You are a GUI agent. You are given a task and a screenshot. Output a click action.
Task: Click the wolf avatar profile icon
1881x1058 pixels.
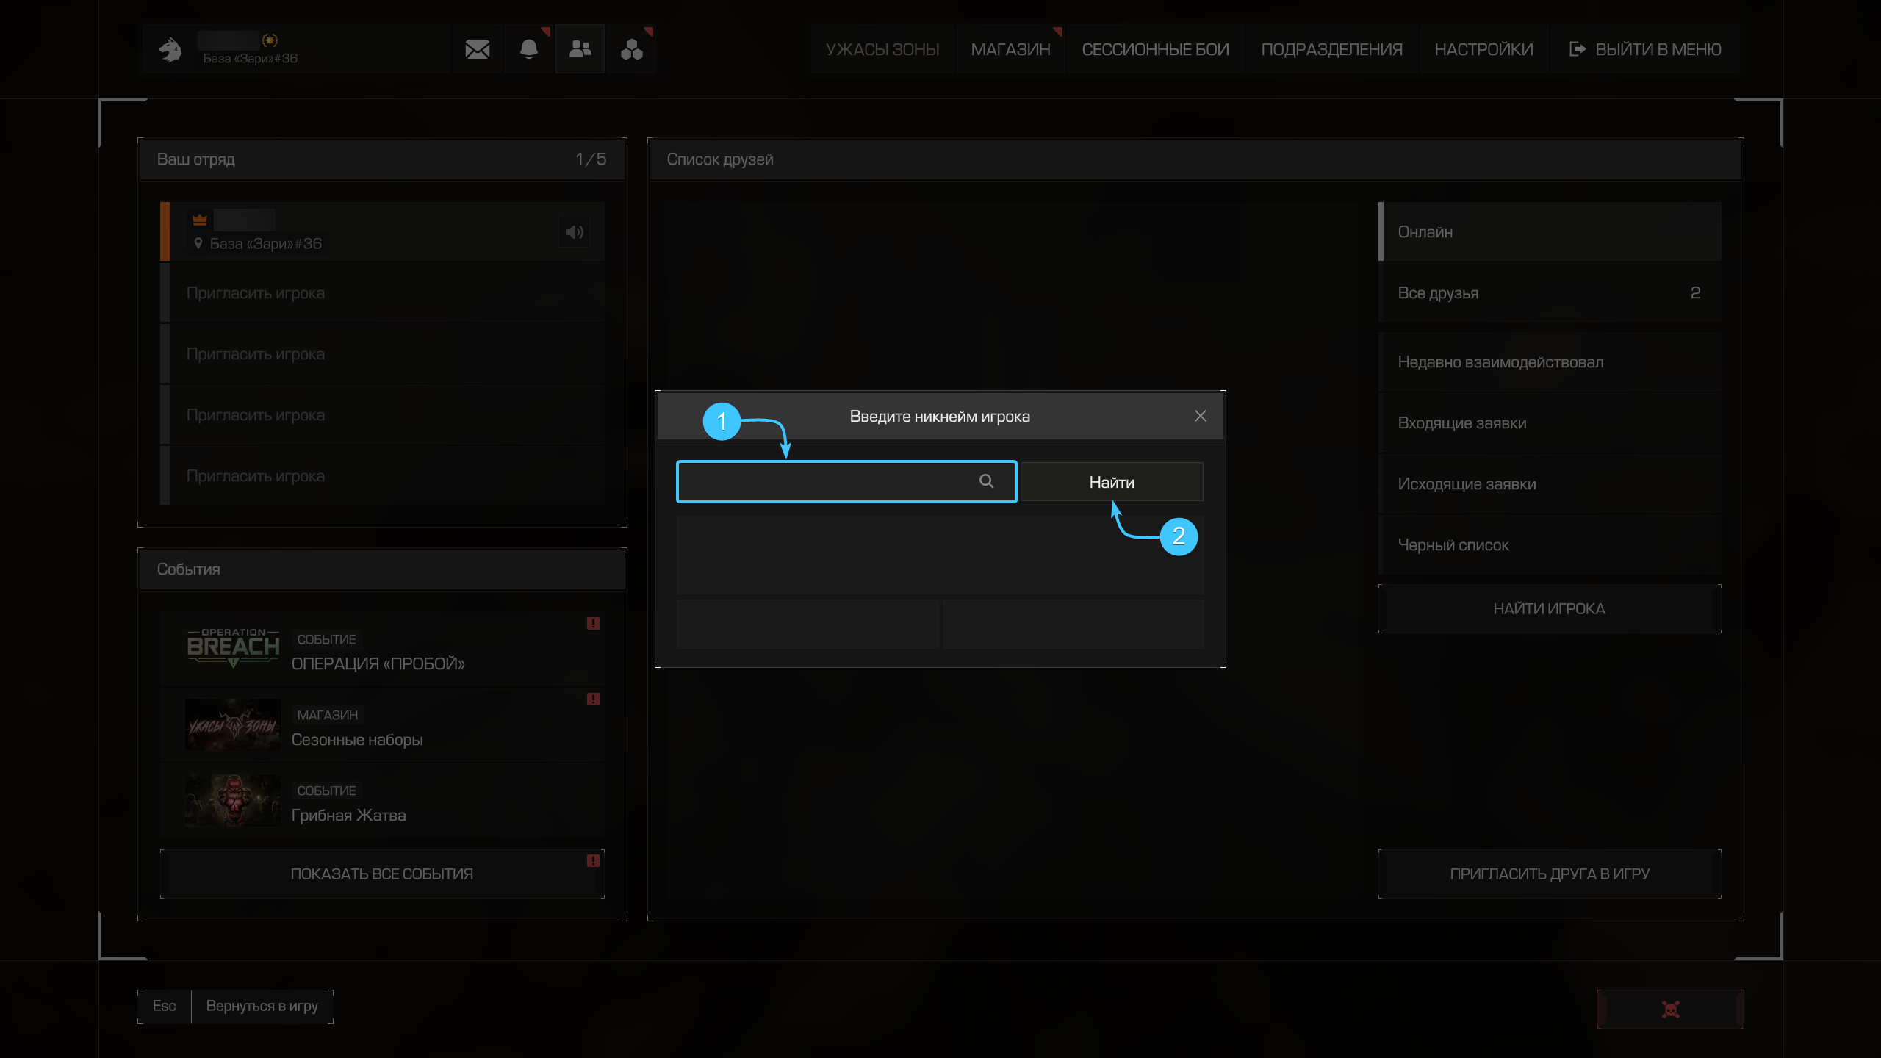coord(170,49)
